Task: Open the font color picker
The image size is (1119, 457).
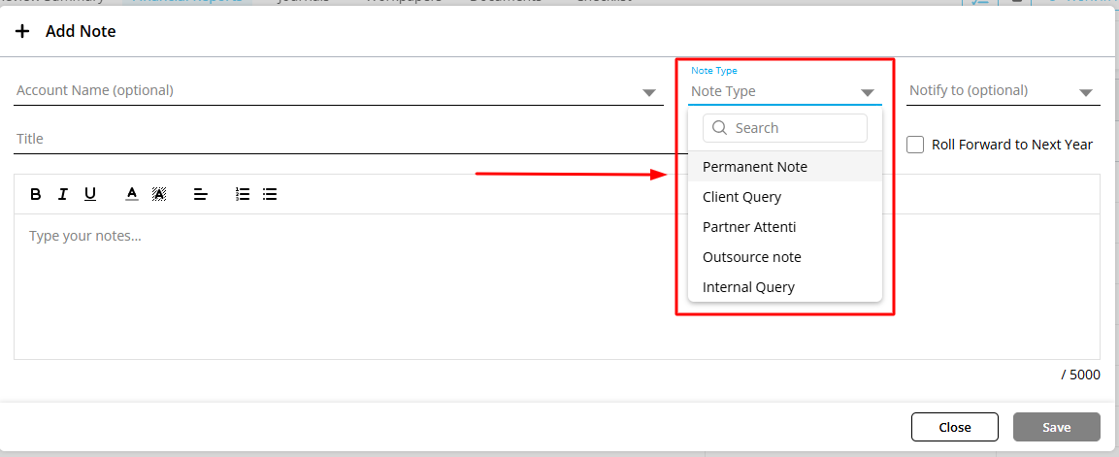Action: pyautogui.click(x=132, y=194)
